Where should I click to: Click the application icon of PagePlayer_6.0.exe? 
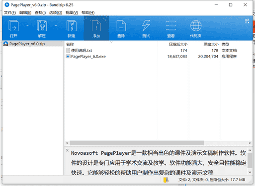[x=68, y=57]
